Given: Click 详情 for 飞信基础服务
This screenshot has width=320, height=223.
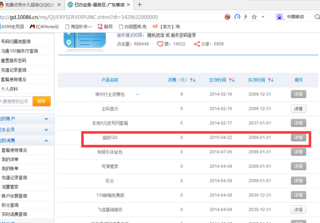Looking at the screenshot, I should [298, 210].
